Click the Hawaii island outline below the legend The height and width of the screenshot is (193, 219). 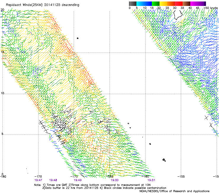[178, 15]
